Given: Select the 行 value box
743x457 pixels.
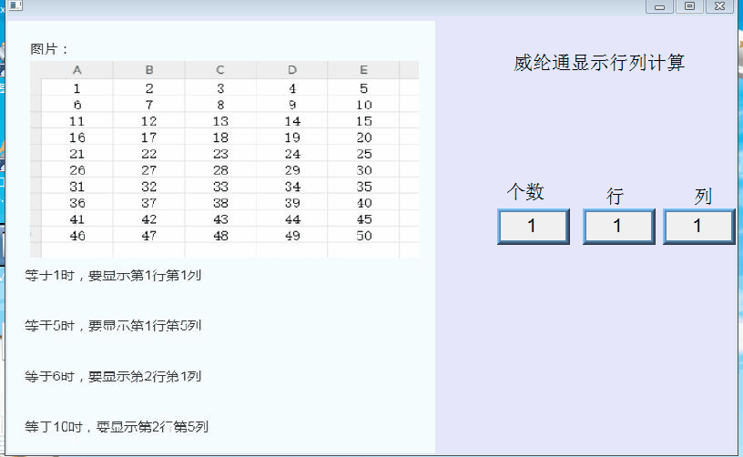Looking at the screenshot, I should [x=617, y=226].
